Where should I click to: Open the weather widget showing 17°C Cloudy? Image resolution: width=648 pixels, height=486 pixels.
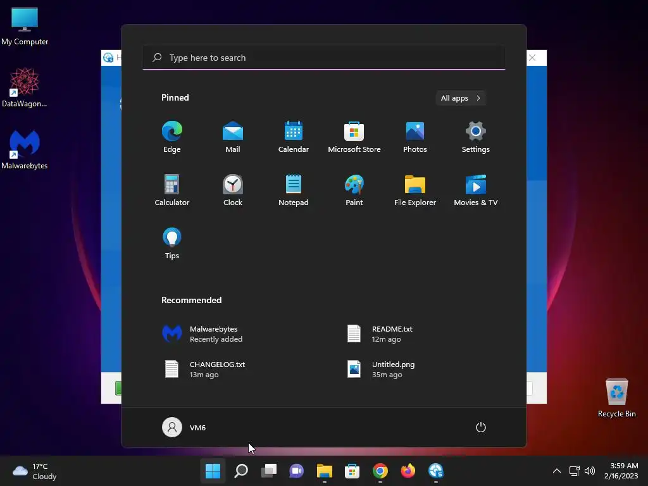[x=35, y=471]
